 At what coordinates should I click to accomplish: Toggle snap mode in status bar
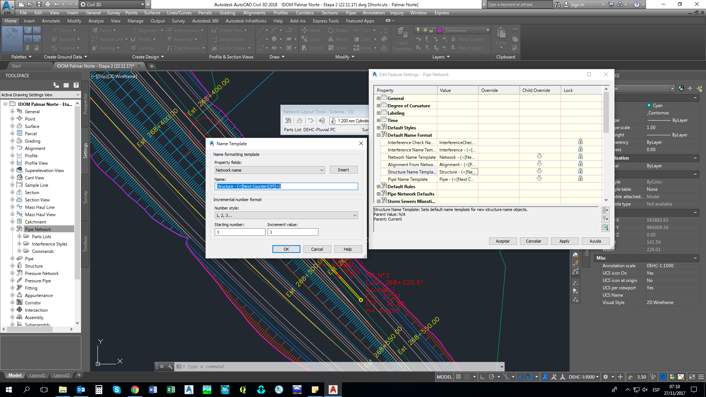[x=467, y=377]
